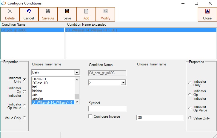This screenshot has height=138, width=217.
Task: Select right Value Only radio button
Action: pyautogui.click(x=190, y=118)
